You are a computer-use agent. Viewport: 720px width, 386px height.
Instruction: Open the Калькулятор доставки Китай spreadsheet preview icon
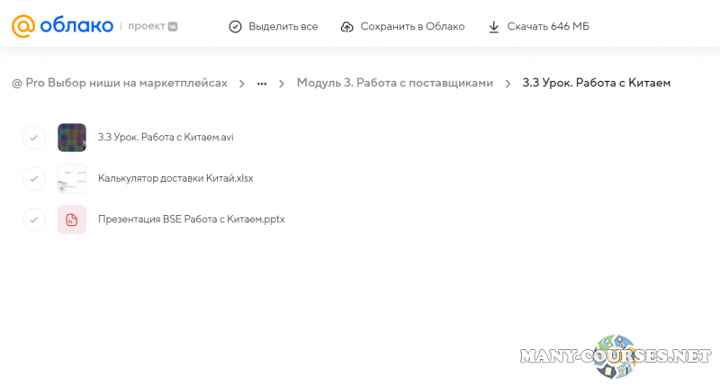[72, 178]
